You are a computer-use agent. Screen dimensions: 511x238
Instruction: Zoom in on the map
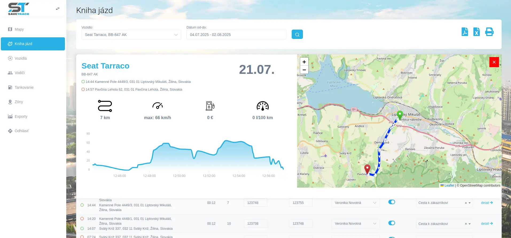(x=304, y=62)
